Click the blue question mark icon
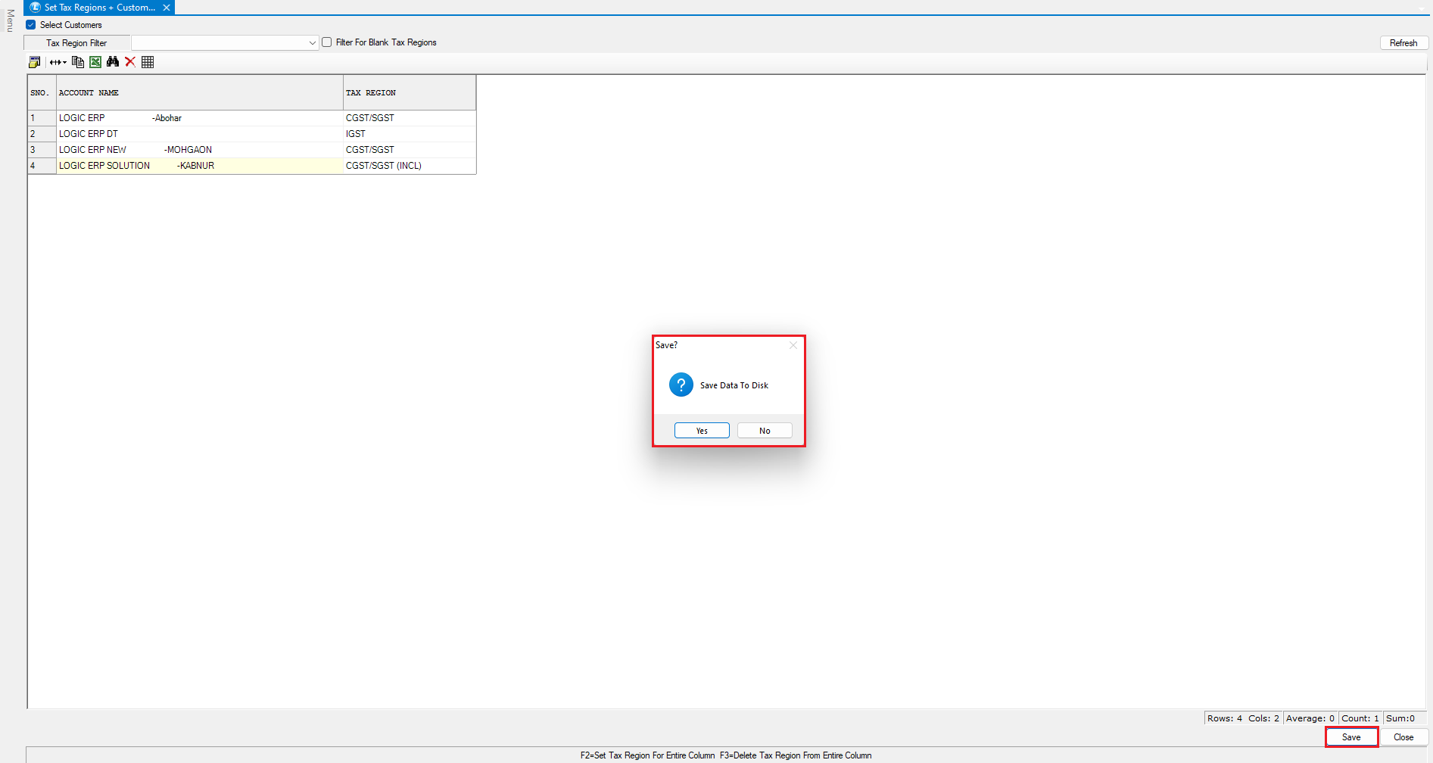 [x=681, y=385]
